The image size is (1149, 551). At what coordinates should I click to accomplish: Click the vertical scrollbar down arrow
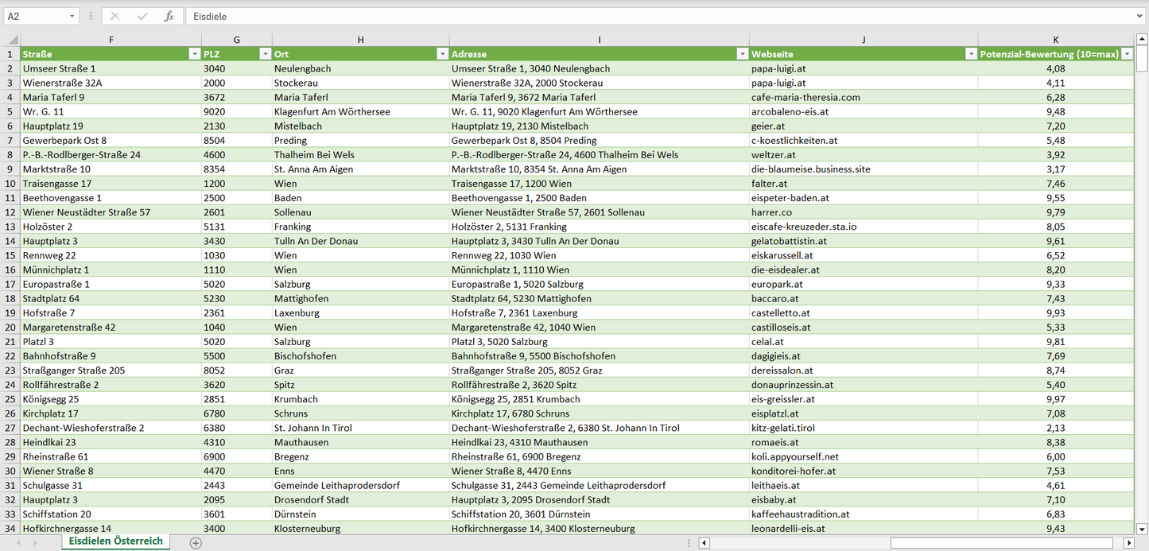(x=1142, y=529)
